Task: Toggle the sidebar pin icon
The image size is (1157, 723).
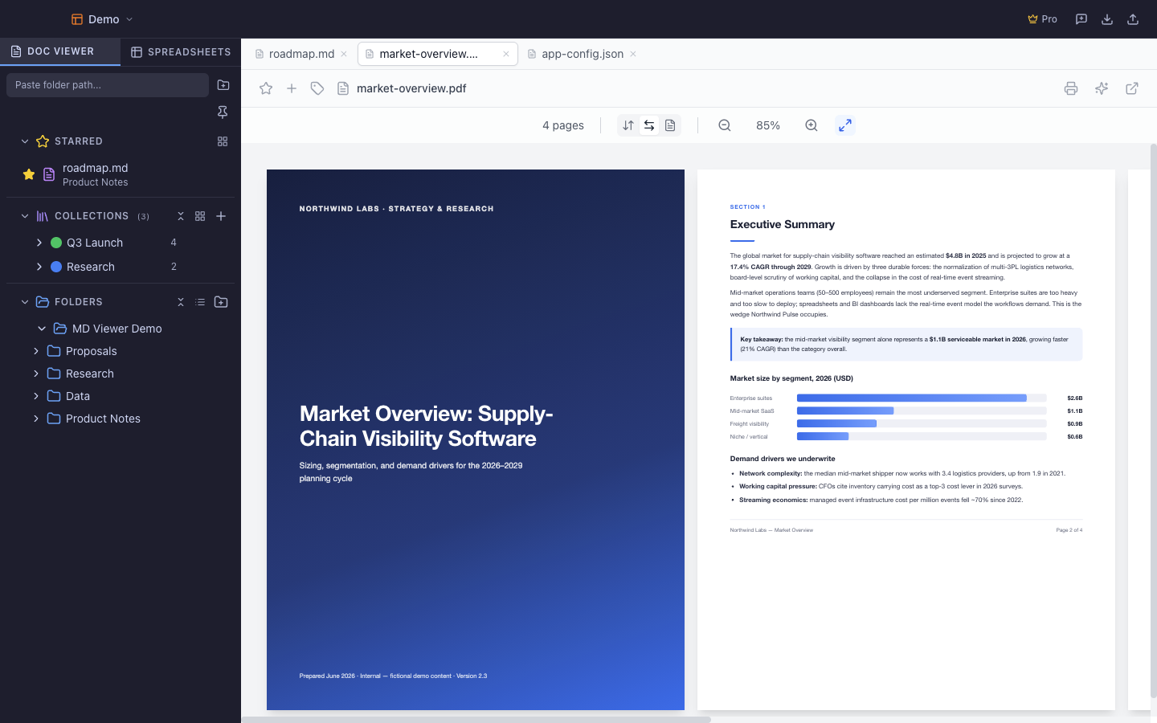Action: 223,112
